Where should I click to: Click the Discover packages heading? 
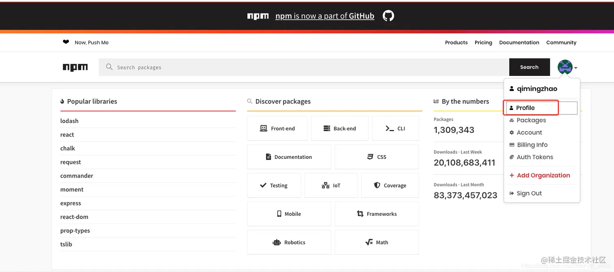pos(283,101)
